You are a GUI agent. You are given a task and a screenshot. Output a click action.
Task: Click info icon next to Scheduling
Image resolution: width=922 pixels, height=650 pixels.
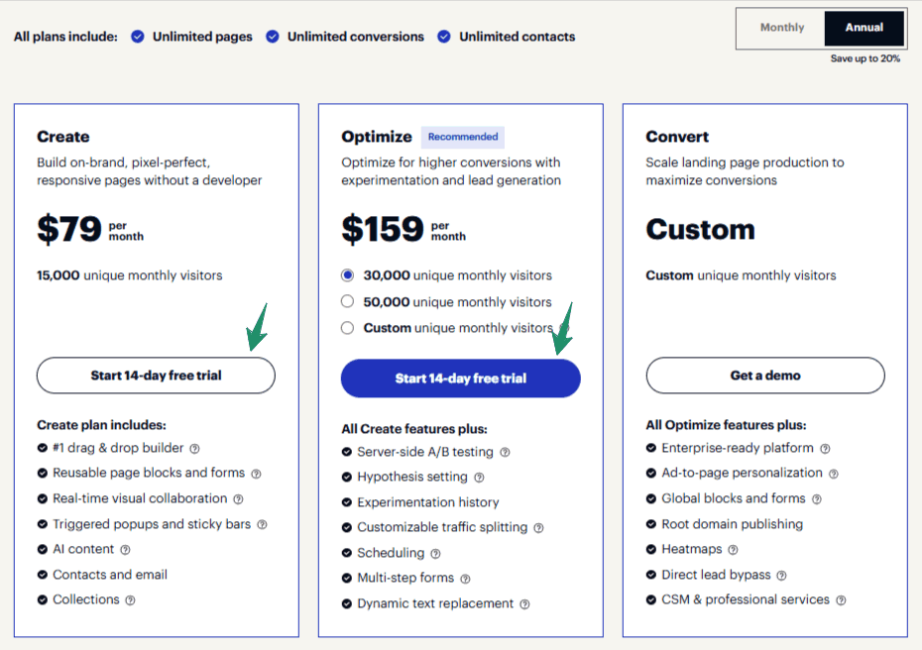435,553
